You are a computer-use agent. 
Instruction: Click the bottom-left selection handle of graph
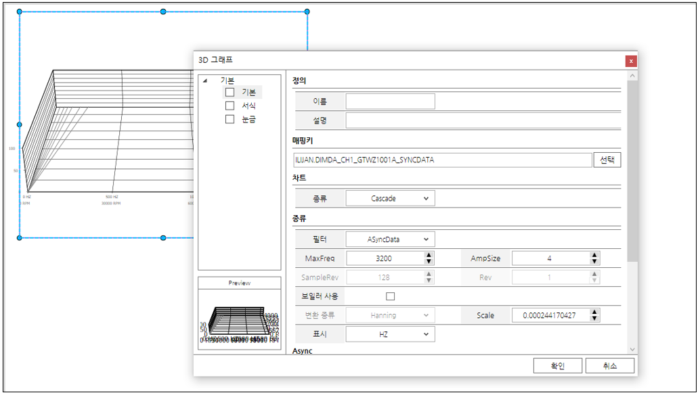19,238
